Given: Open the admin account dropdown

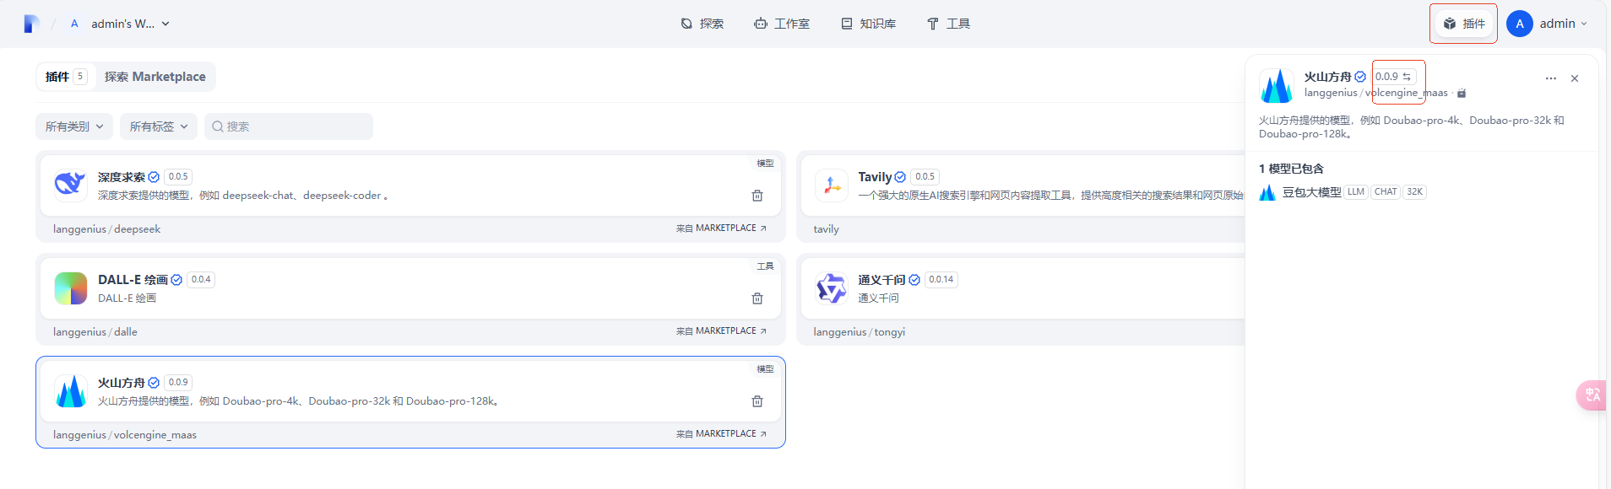Looking at the screenshot, I should 1547,24.
